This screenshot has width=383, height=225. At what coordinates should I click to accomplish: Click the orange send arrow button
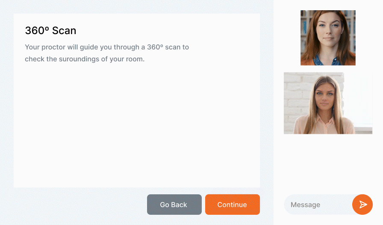[x=362, y=205]
